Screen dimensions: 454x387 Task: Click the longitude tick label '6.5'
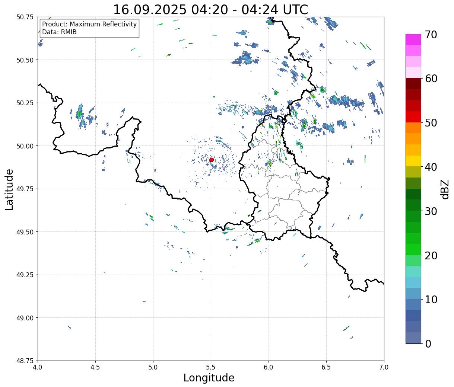pos(326,367)
